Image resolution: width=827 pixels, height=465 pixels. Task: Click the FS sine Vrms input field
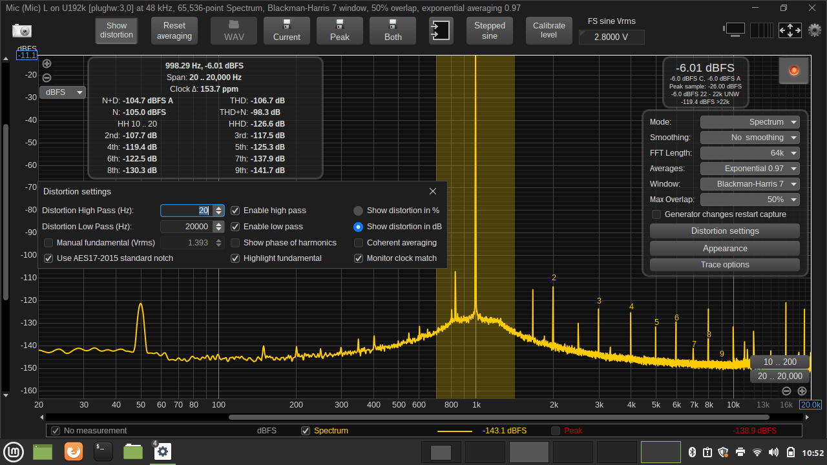coord(611,37)
